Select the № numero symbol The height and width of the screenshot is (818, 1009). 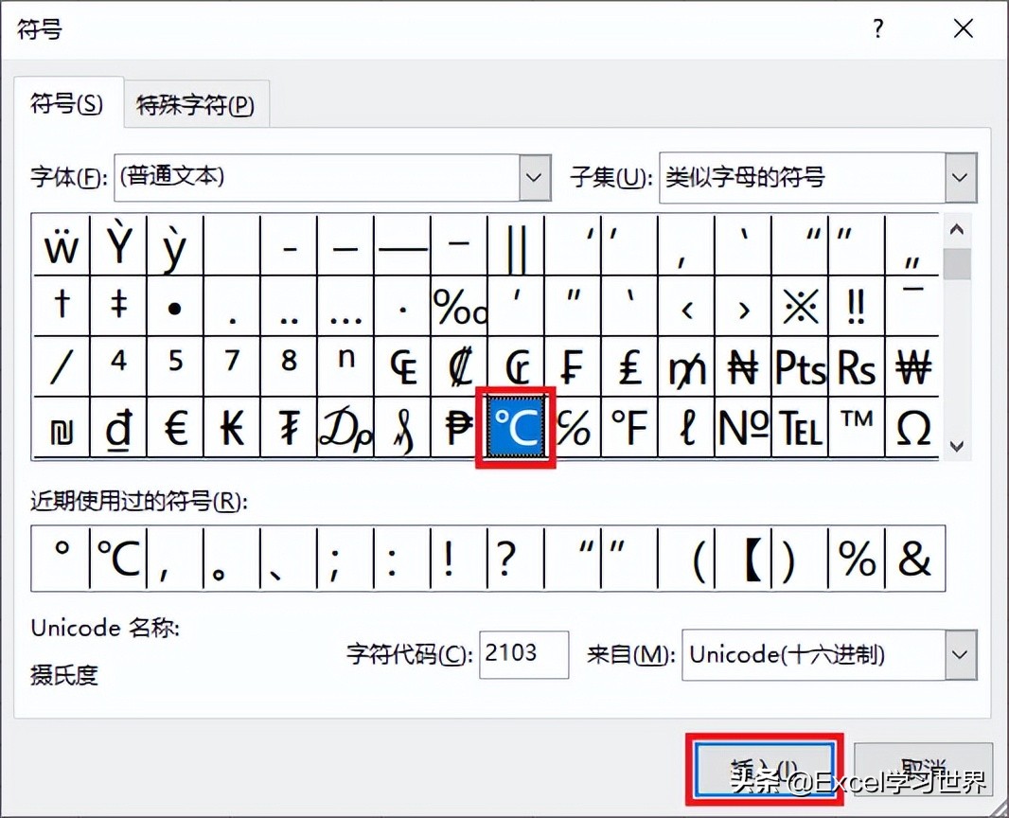[743, 427]
